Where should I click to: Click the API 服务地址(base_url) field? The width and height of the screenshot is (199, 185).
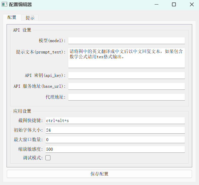pyautogui.click(x=127, y=86)
